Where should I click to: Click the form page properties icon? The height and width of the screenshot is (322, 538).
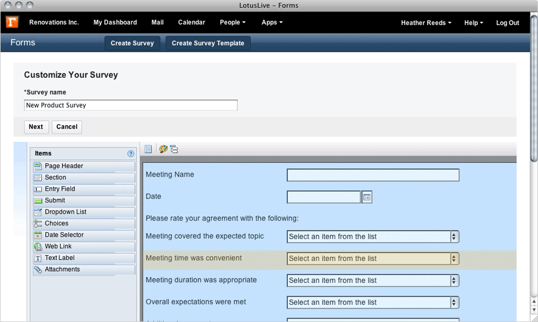click(x=148, y=149)
